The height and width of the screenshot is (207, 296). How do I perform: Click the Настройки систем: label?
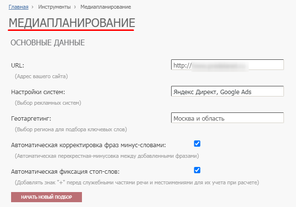[38, 92]
